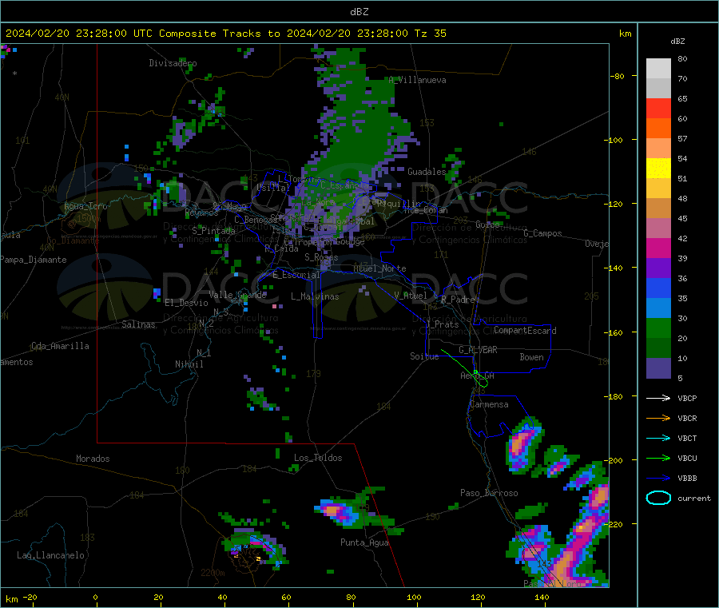The image size is (719, 608).
Task: Click the 'Guadales' map label
Action: tap(427, 172)
